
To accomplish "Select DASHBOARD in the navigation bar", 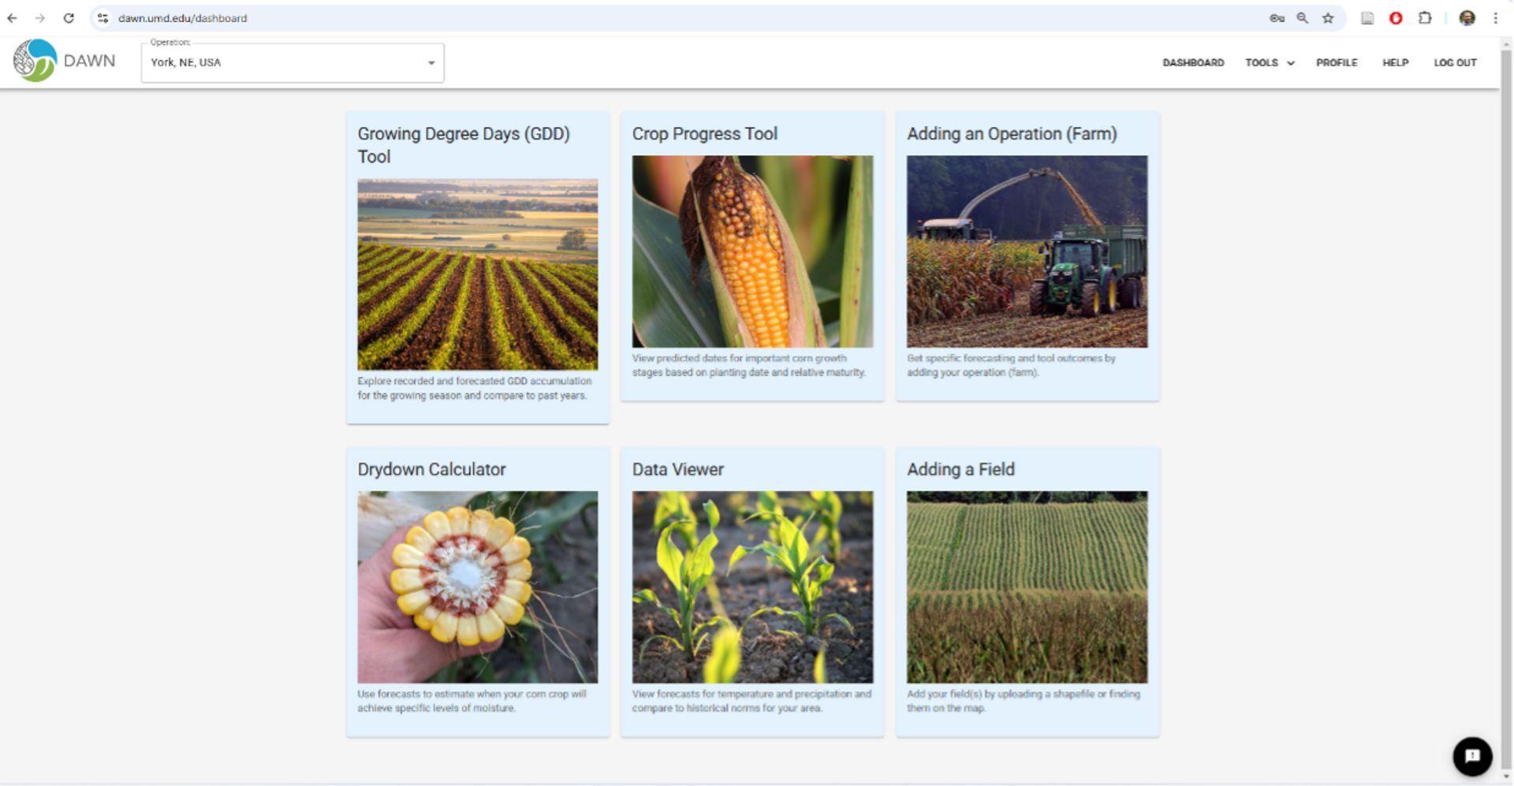I will coord(1193,62).
